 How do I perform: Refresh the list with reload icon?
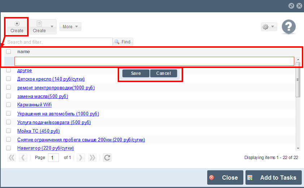[107, 158]
